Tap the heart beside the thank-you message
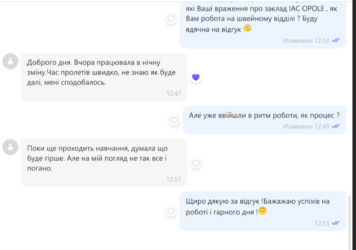This screenshot has height=250, width=356. click(x=171, y=212)
